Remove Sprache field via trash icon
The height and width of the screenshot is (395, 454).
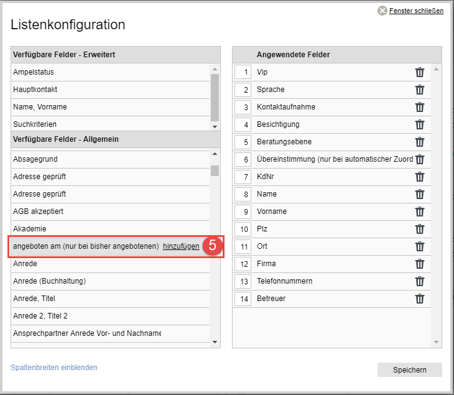click(x=420, y=90)
